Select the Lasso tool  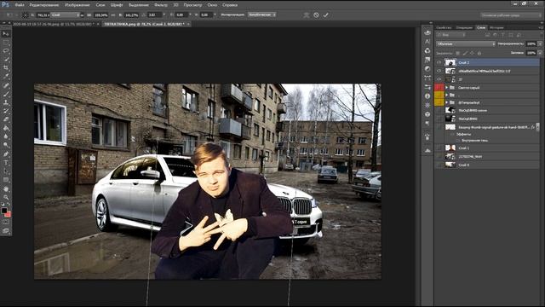6,51
